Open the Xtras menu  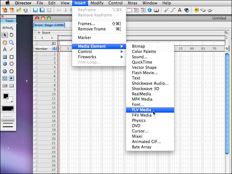tap(133, 3)
